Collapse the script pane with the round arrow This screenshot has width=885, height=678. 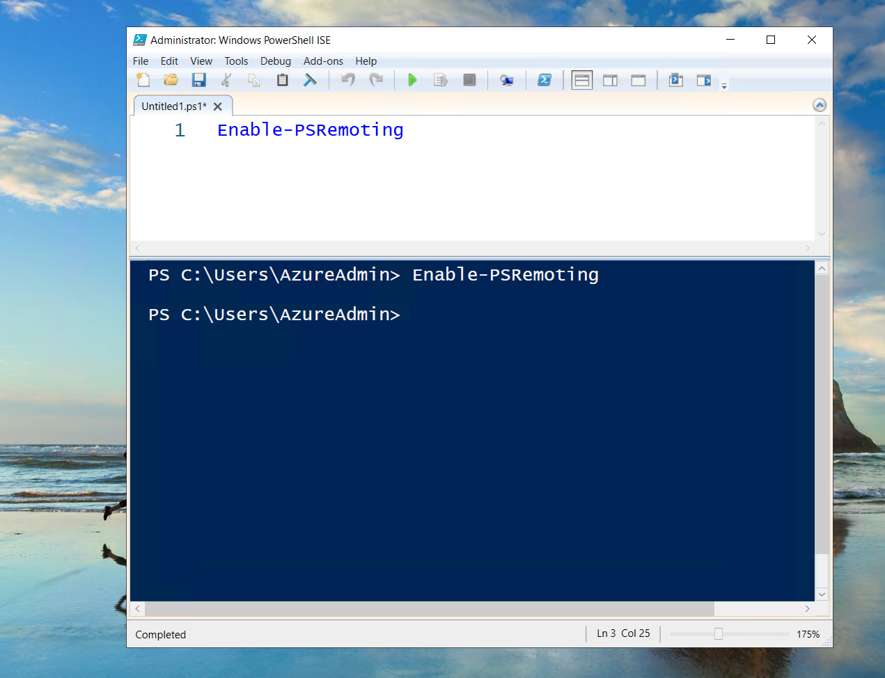820,105
